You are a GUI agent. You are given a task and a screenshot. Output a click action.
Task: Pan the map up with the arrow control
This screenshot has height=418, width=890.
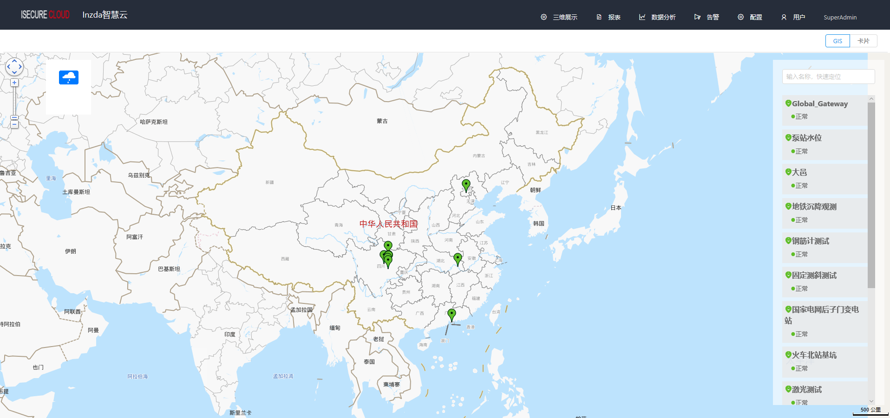[14, 61]
